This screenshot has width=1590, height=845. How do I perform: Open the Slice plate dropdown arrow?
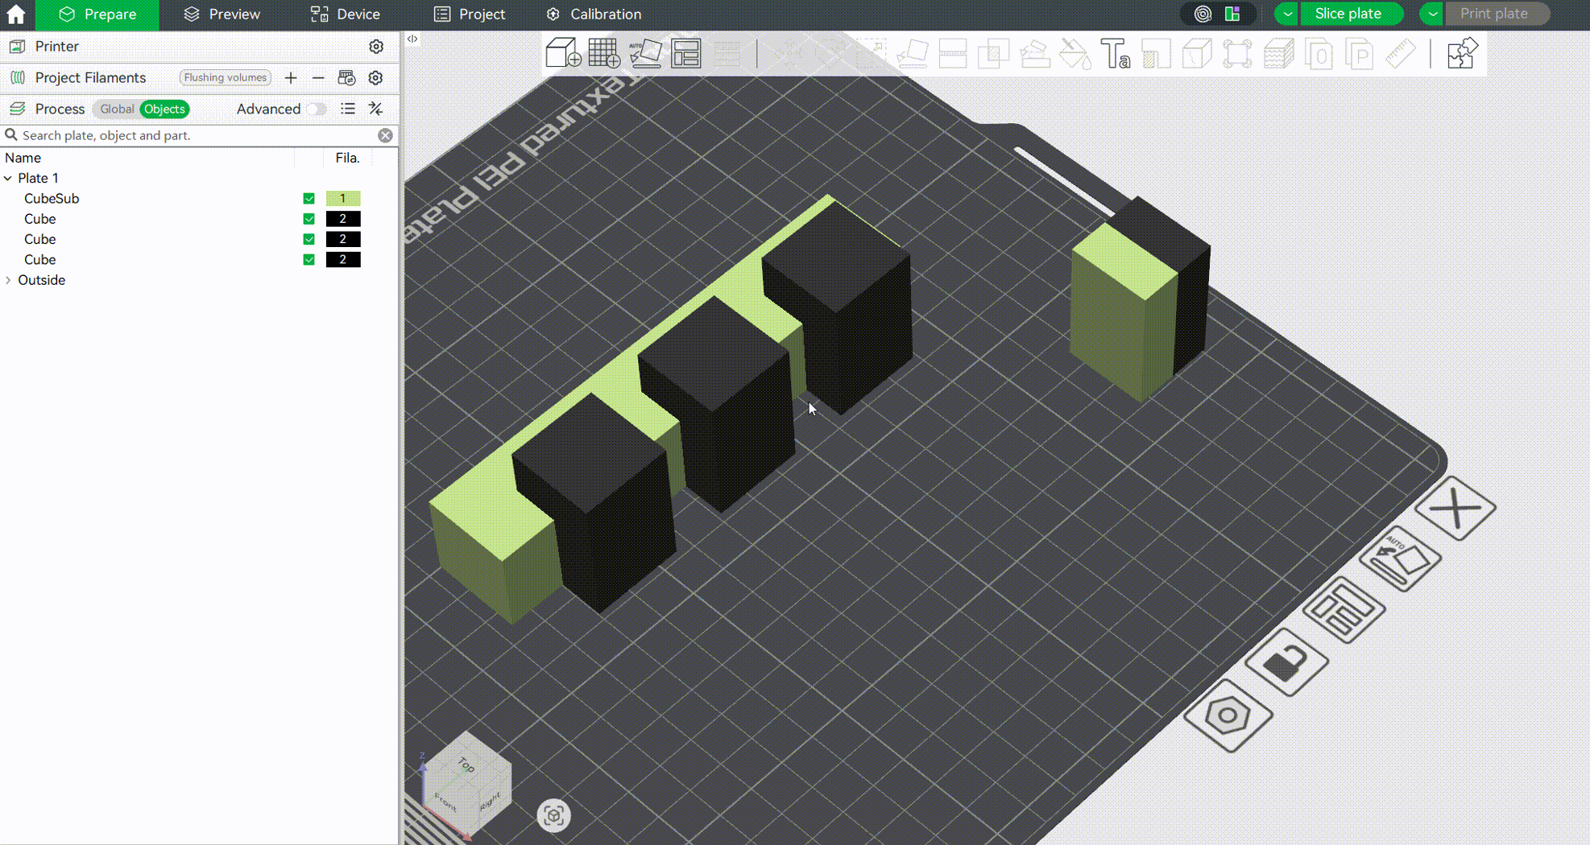[1287, 14]
